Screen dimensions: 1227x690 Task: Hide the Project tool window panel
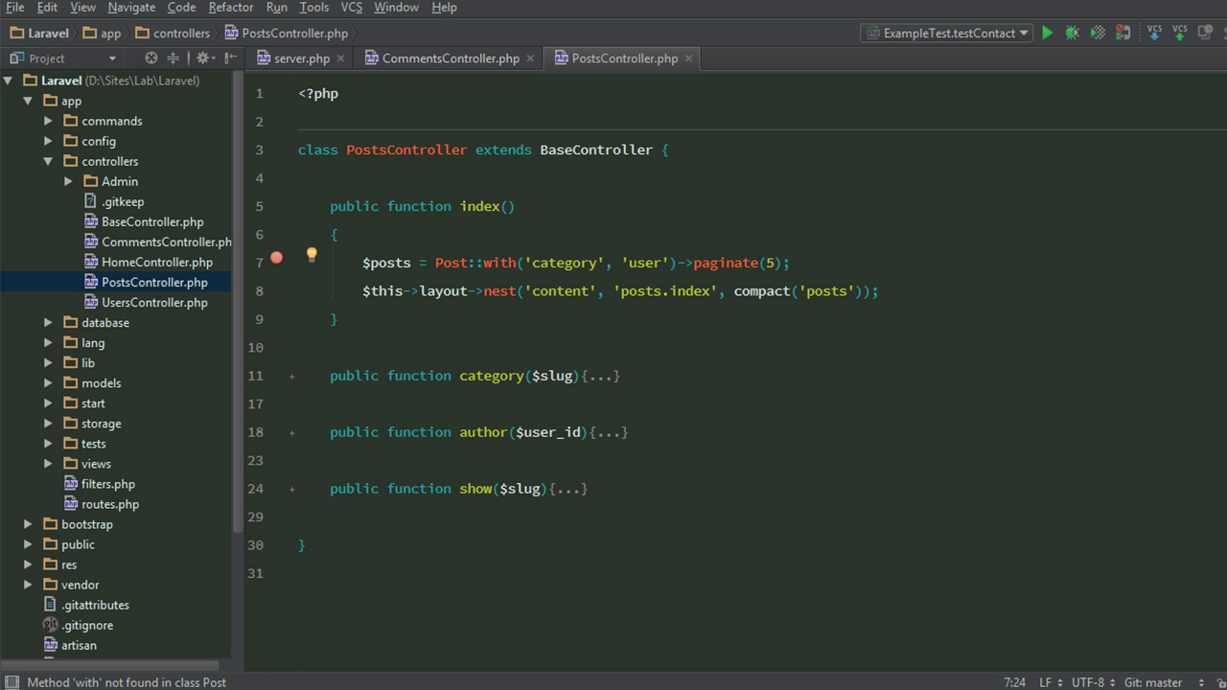(x=229, y=57)
